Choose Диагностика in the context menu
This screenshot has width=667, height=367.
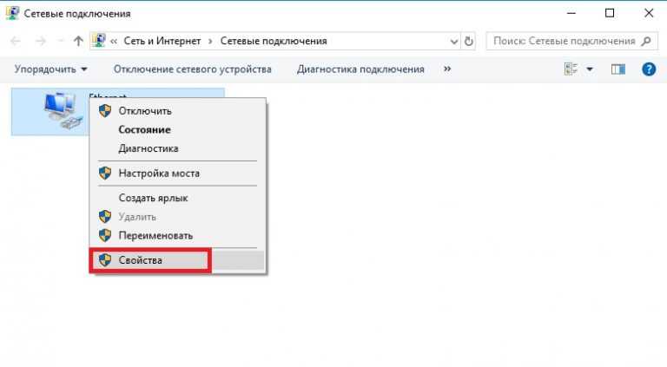178,148
